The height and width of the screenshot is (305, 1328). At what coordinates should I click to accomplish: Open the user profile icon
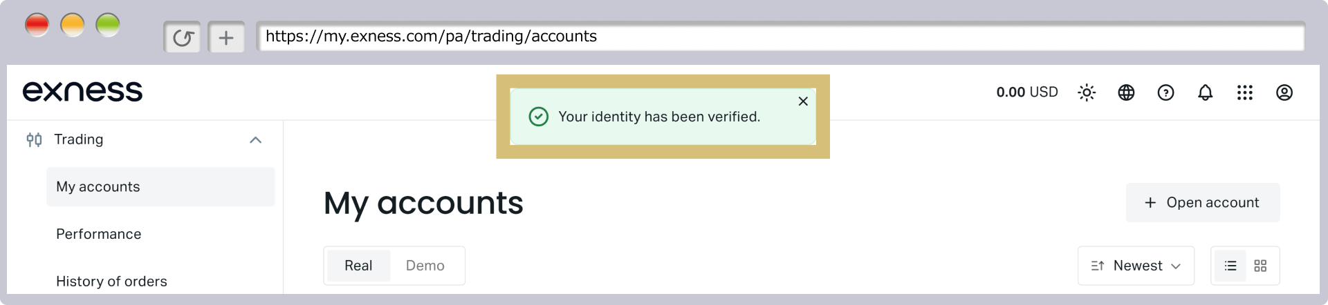click(x=1284, y=92)
